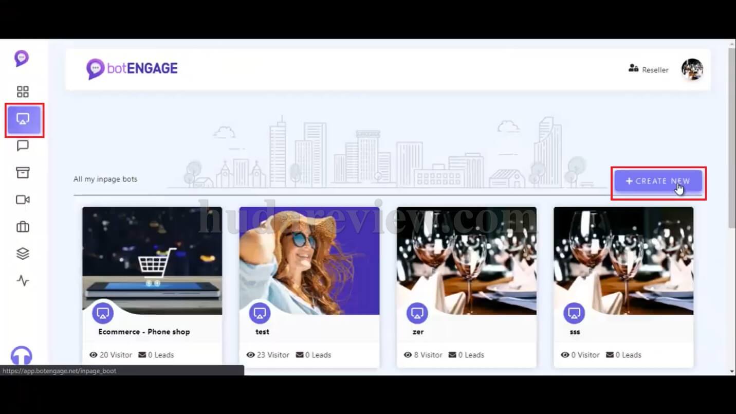Click the "test" card title
This screenshot has height=414, width=736.
pyautogui.click(x=262, y=332)
